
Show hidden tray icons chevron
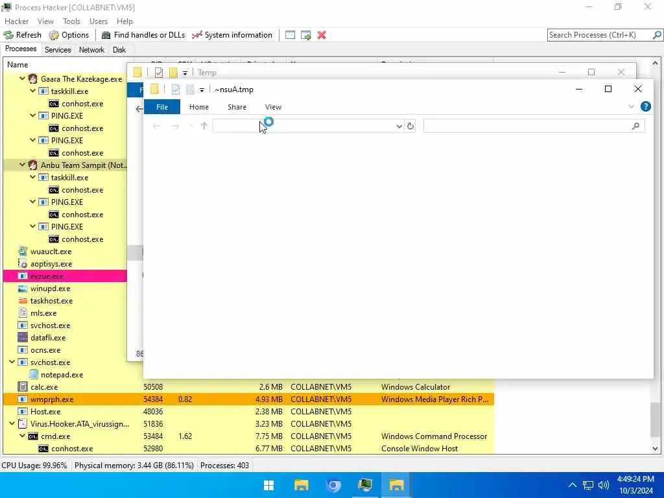point(572,485)
